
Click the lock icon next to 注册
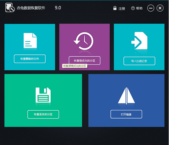pyautogui.click(x=115, y=8)
